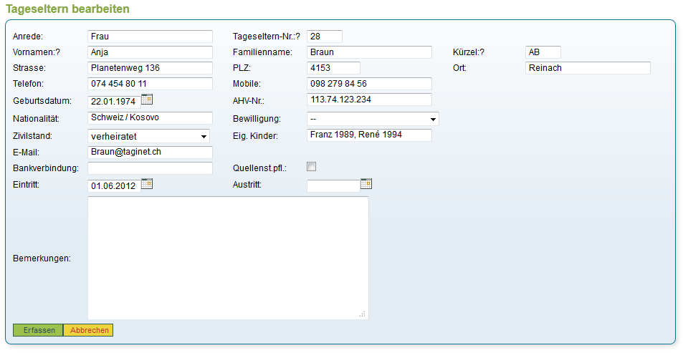
Task: Click the E-Mail field with Braun@taginet.ch
Action: click(x=150, y=153)
